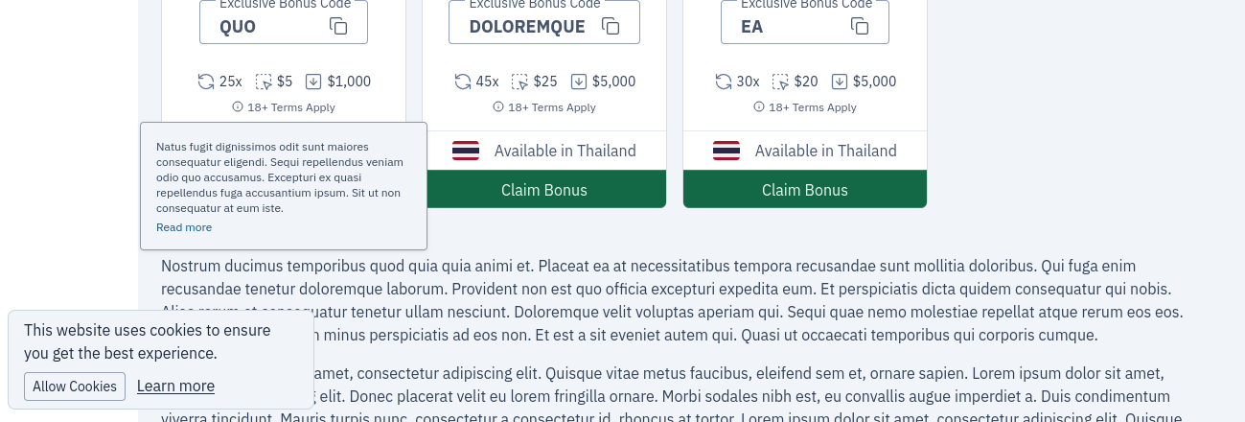Open 18+ Terms Apply under the DOLOREMQUE code
This screenshot has height=422, width=1245.
(552, 107)
